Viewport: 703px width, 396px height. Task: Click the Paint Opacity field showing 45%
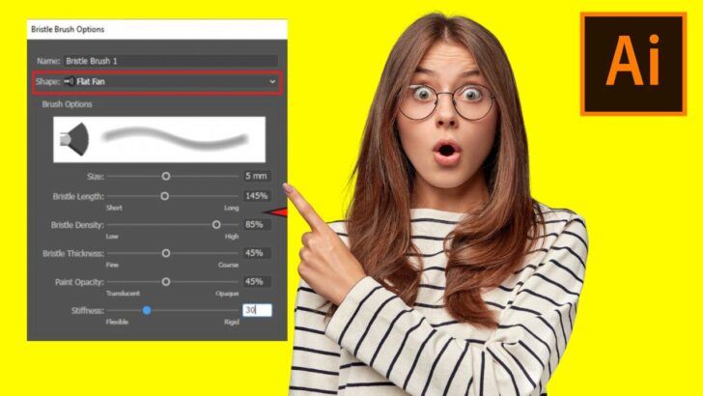[257, 282]
